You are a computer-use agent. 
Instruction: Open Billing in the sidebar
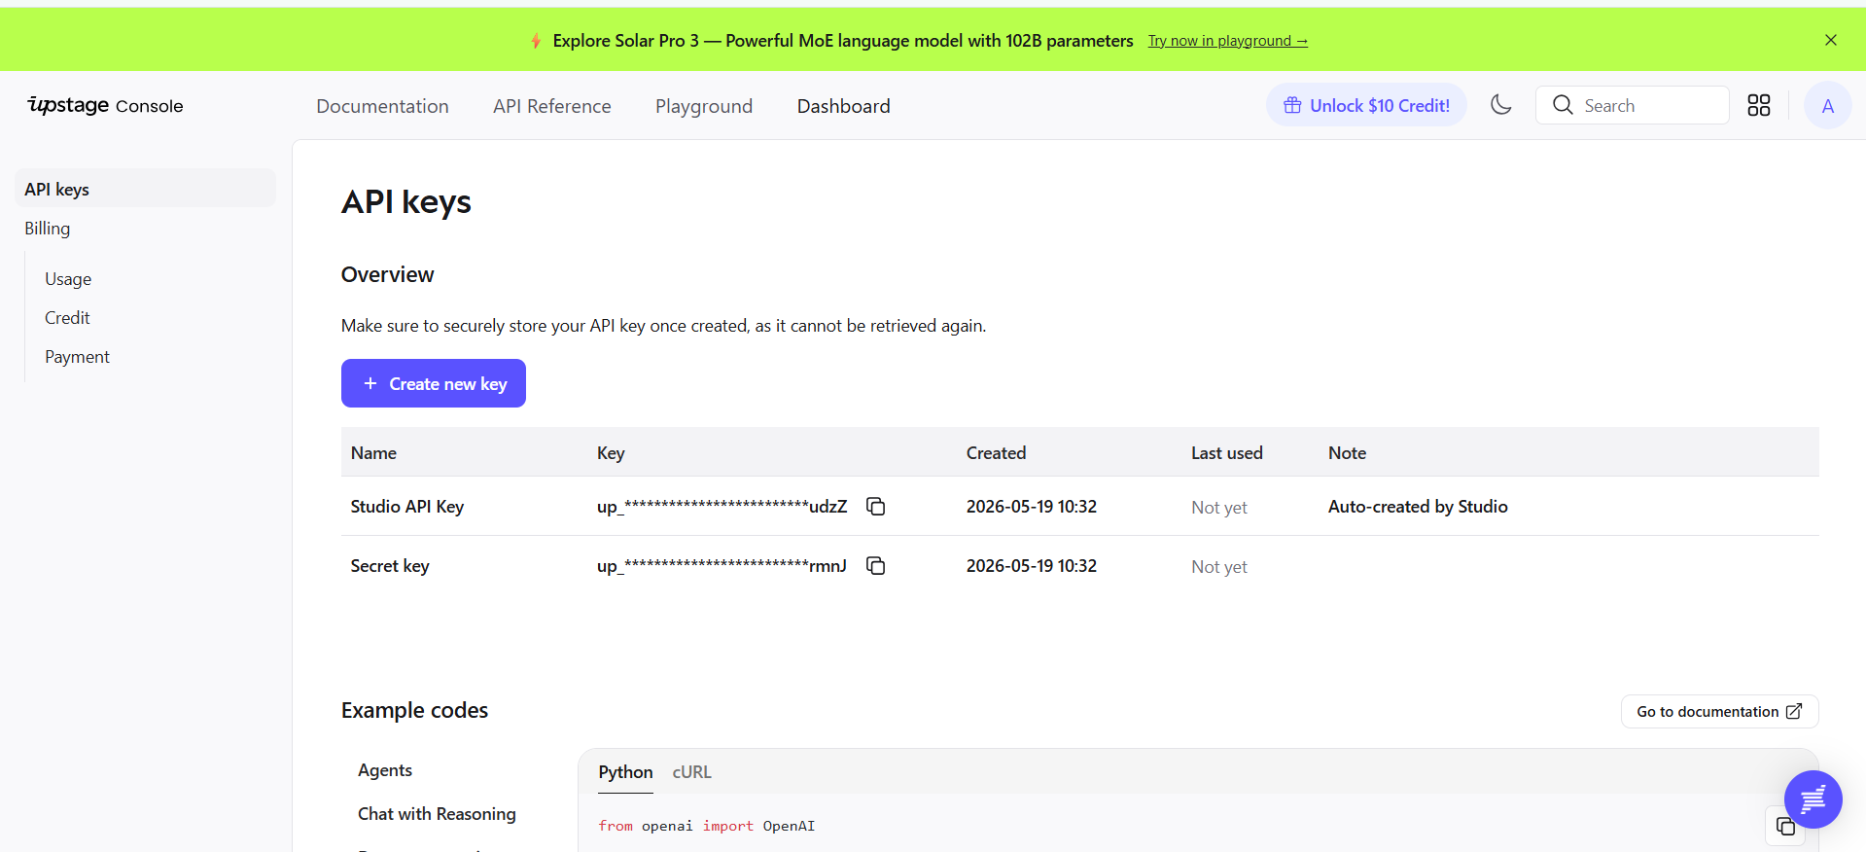pos(48,229)
